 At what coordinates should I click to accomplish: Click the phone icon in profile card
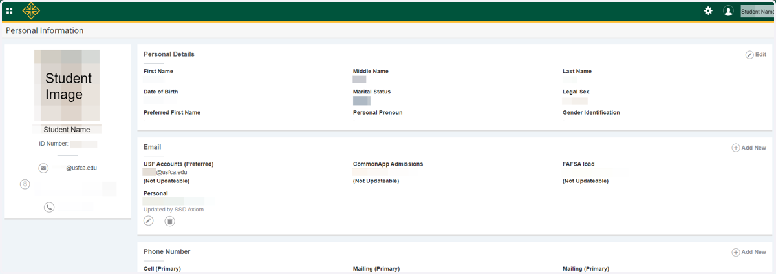tap(49, 207)
